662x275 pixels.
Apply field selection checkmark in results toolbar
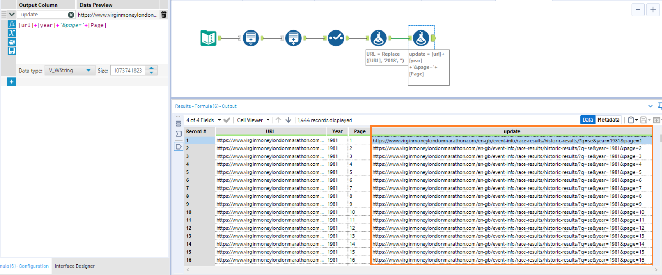(227, 120)
